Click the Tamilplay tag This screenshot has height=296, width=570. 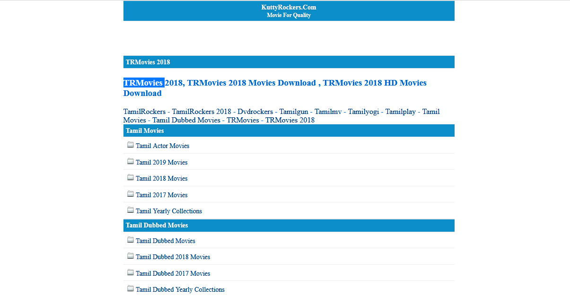[x=401, y=112]
